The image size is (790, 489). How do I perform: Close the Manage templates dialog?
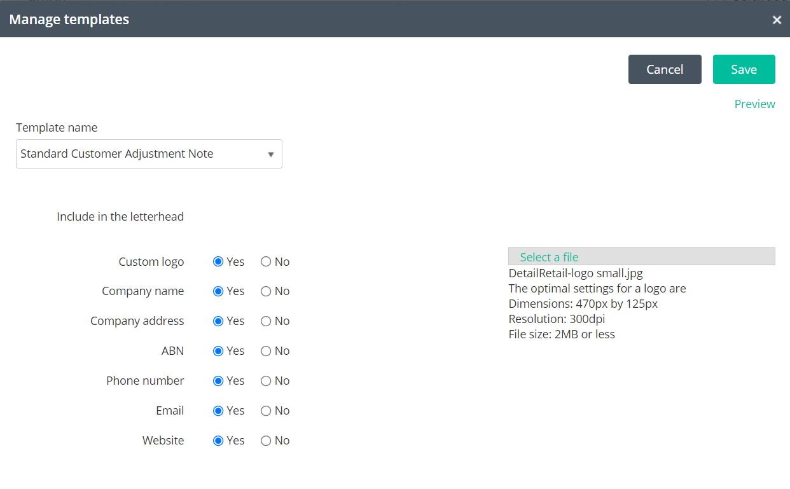777,20
